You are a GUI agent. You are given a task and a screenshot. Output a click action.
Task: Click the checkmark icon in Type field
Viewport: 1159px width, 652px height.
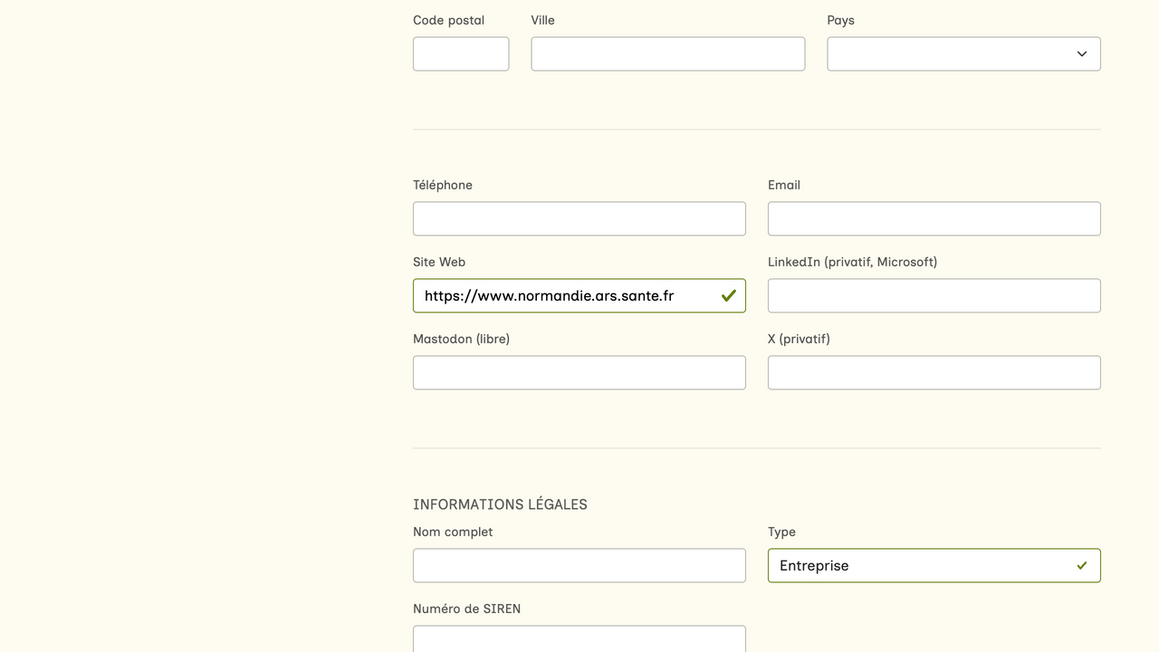(x=1081, y=566)
